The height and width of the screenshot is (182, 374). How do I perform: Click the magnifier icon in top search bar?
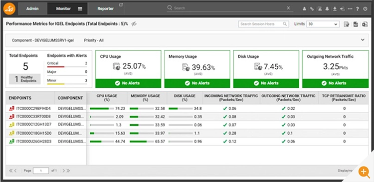(x=170, y=8)
